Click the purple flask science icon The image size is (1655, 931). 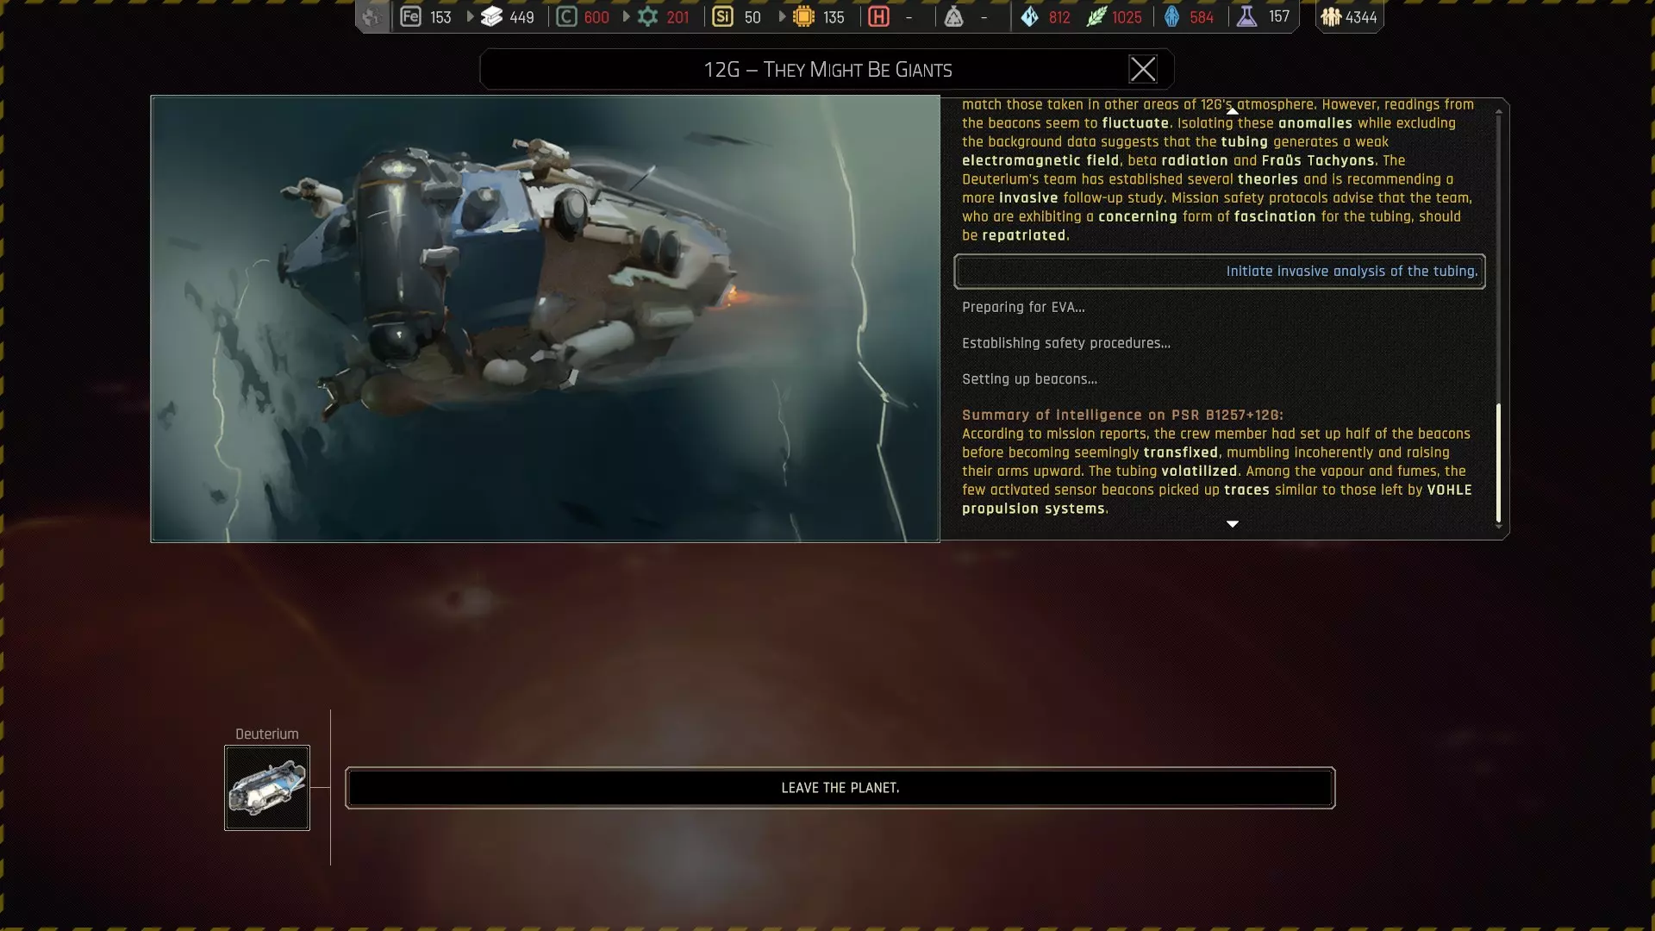pyautogui.click(x=1246, y=16)
